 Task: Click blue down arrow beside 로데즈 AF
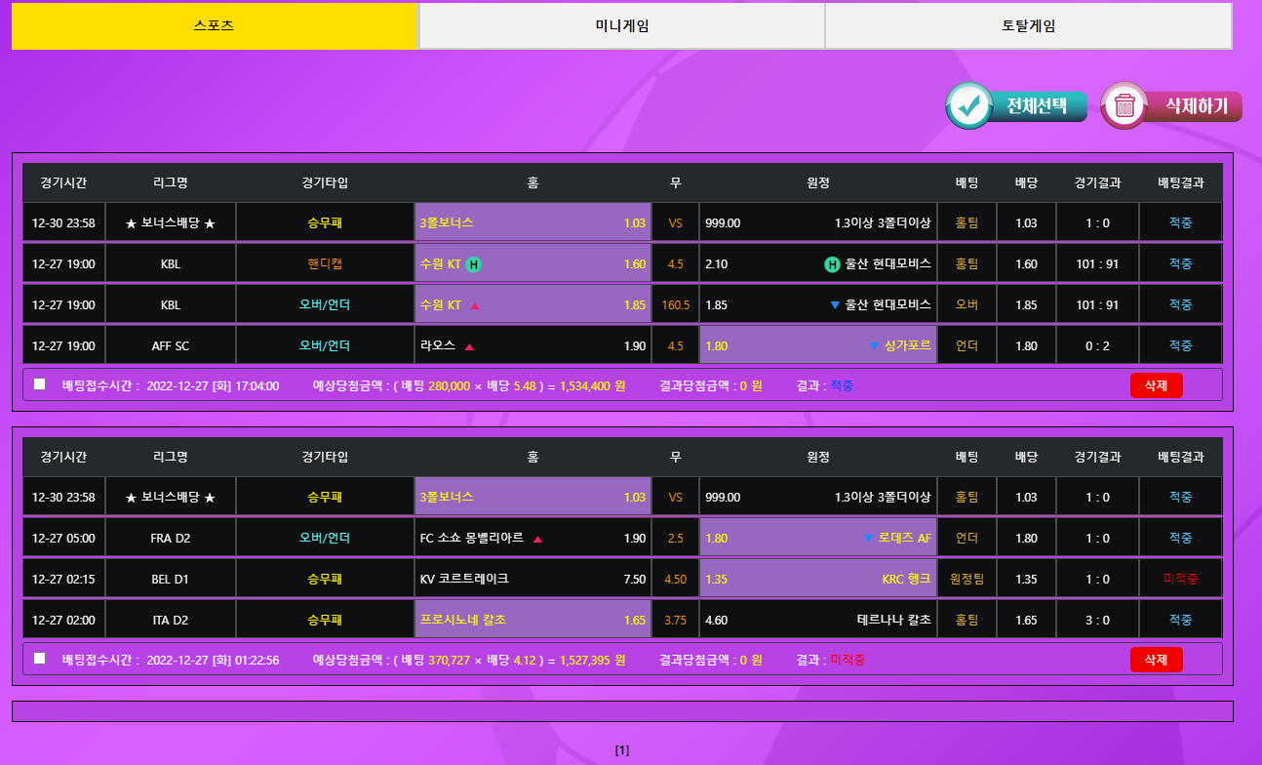[868, 538]
